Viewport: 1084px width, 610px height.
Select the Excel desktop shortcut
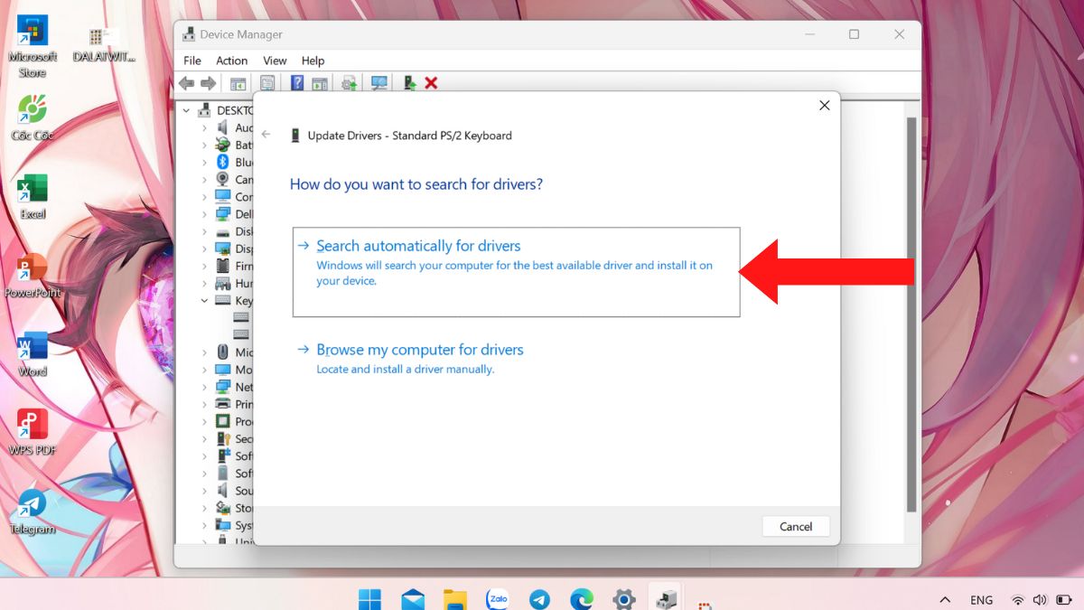point(33,197)
